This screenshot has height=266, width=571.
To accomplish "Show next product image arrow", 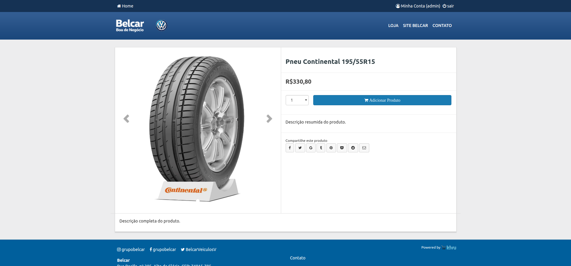I will (x=269, y=119).
